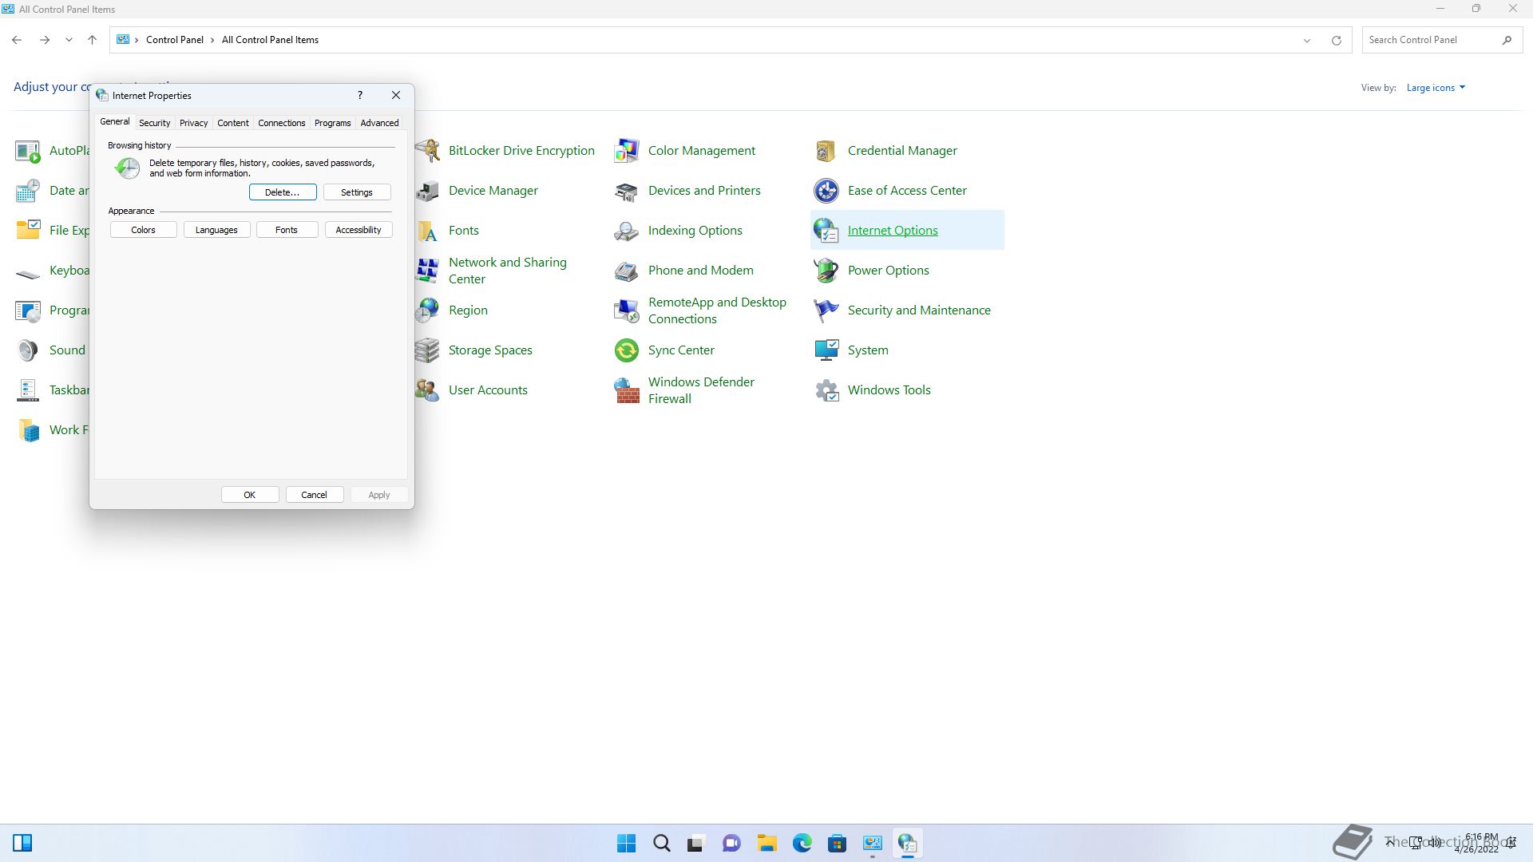The image size is (1533, 862).
Task: Confirm with the OK button
Action: coord(250,495)
